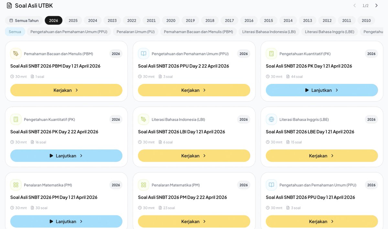Filter by year 2013

click(x=307, y=20)
